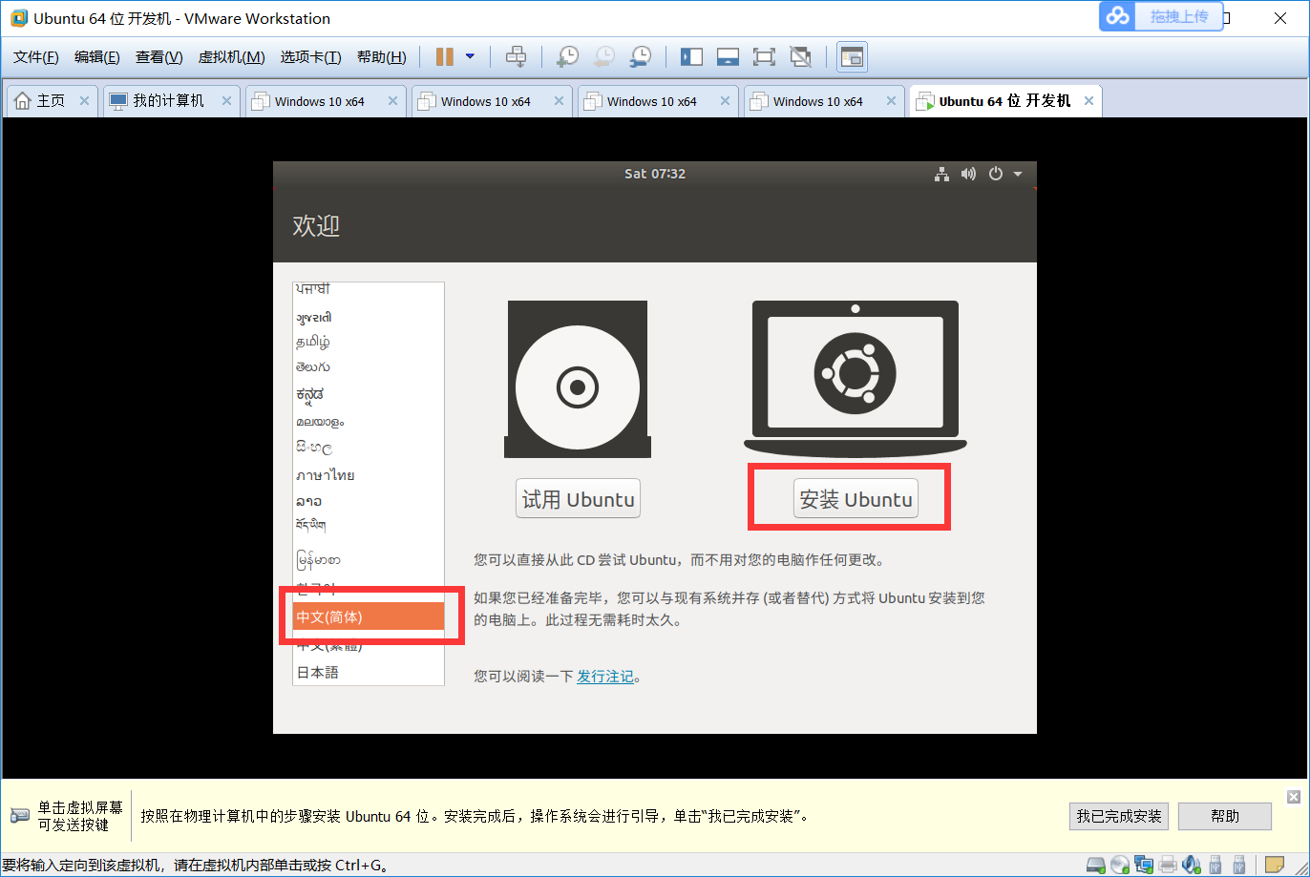Open the 虚拟机(M) menu

(x=231, y=57)
